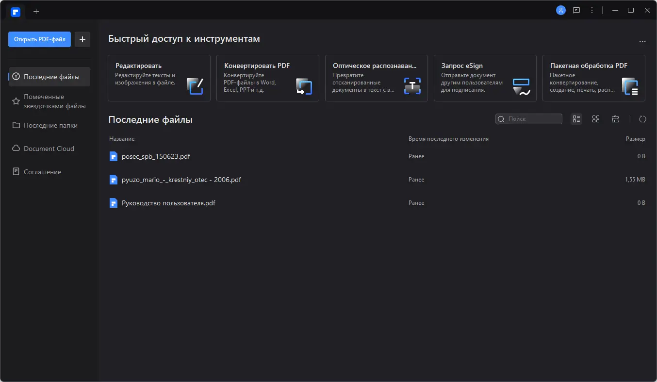Image resolution: width=657 pixels, height=382 pixels.
Task: Click the OCR text-scan icon
Action: click(412, 86)
